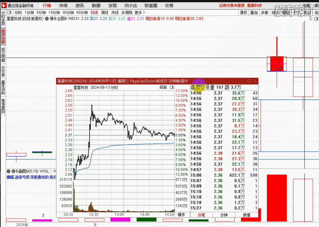Toggle the panel layout icon before 分时
The image size is (319, 227).
click(9, 13)
